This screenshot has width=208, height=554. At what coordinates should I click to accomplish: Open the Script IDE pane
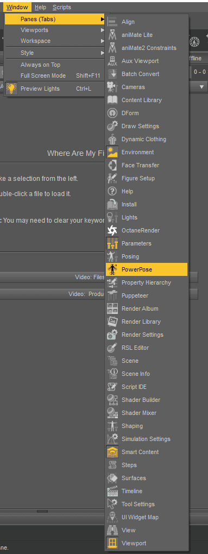(x=147, y=387)
